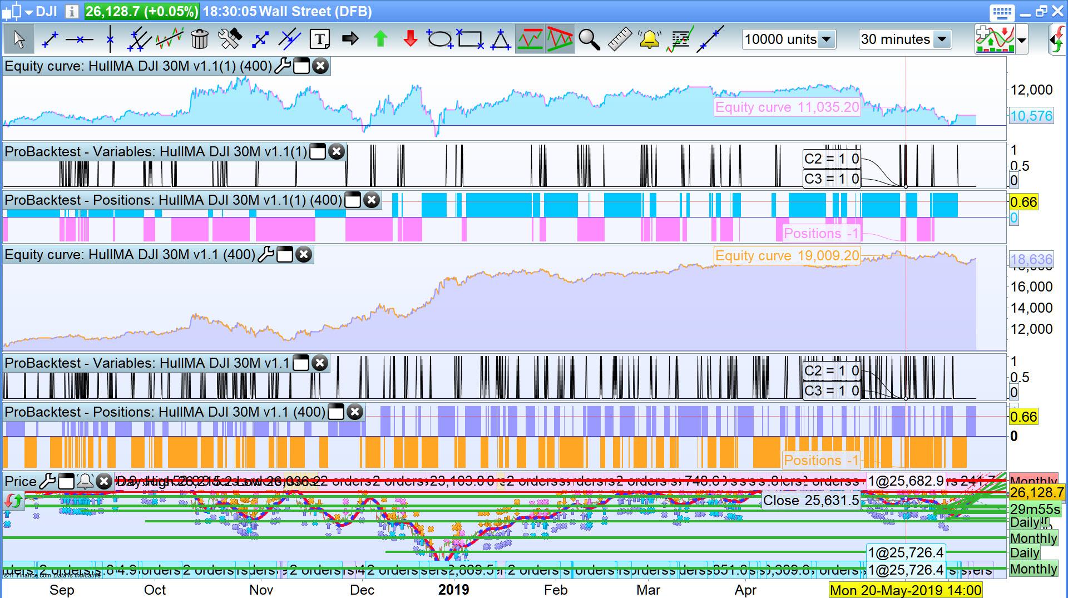Click the indicators and trading systems icon
Viewport: 1068px width, 598px height.
(x=995, y=39)
